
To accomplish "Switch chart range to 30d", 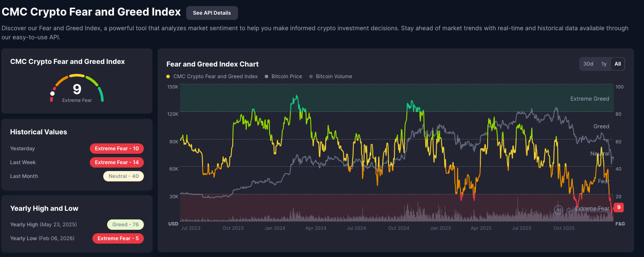I will point(588,64).
